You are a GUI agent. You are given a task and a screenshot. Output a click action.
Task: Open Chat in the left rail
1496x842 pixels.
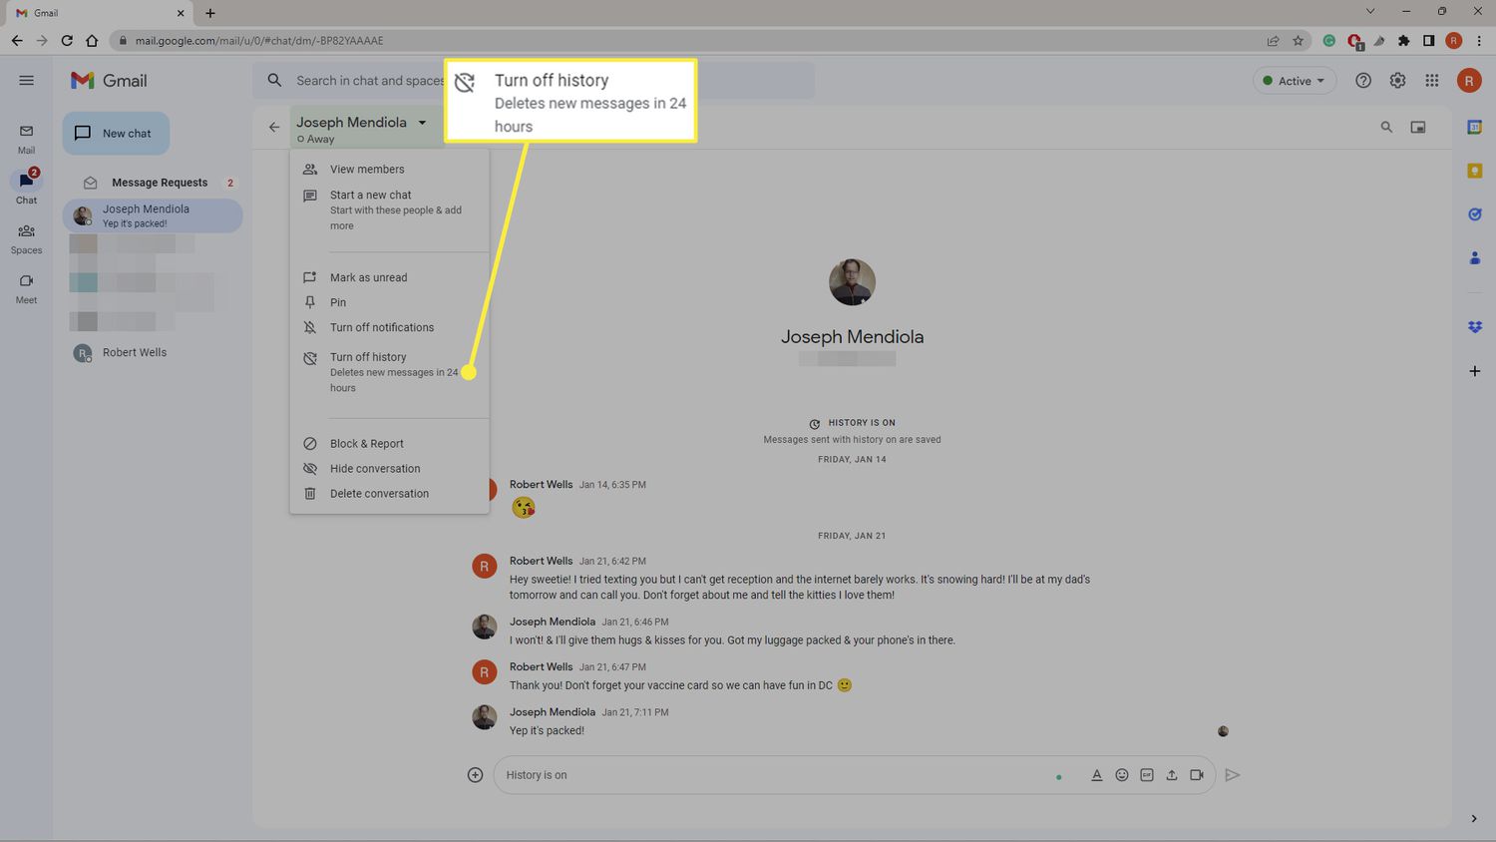tap(26, 188)
